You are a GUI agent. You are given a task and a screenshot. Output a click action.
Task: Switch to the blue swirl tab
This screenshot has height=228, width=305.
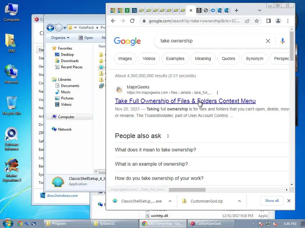[x=213, y=10]
